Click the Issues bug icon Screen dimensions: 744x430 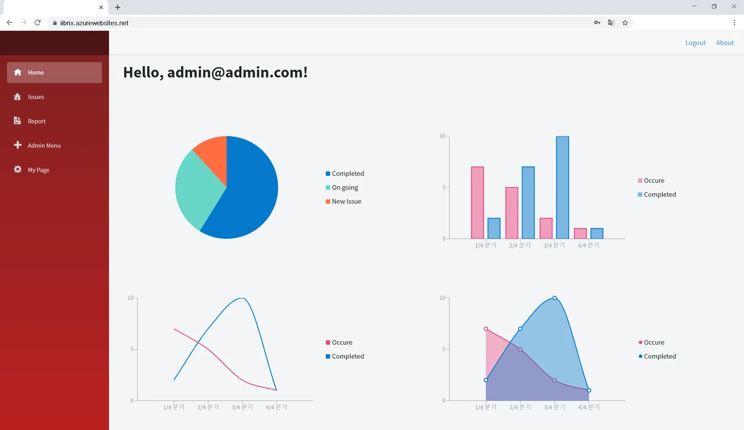(18, 97)
